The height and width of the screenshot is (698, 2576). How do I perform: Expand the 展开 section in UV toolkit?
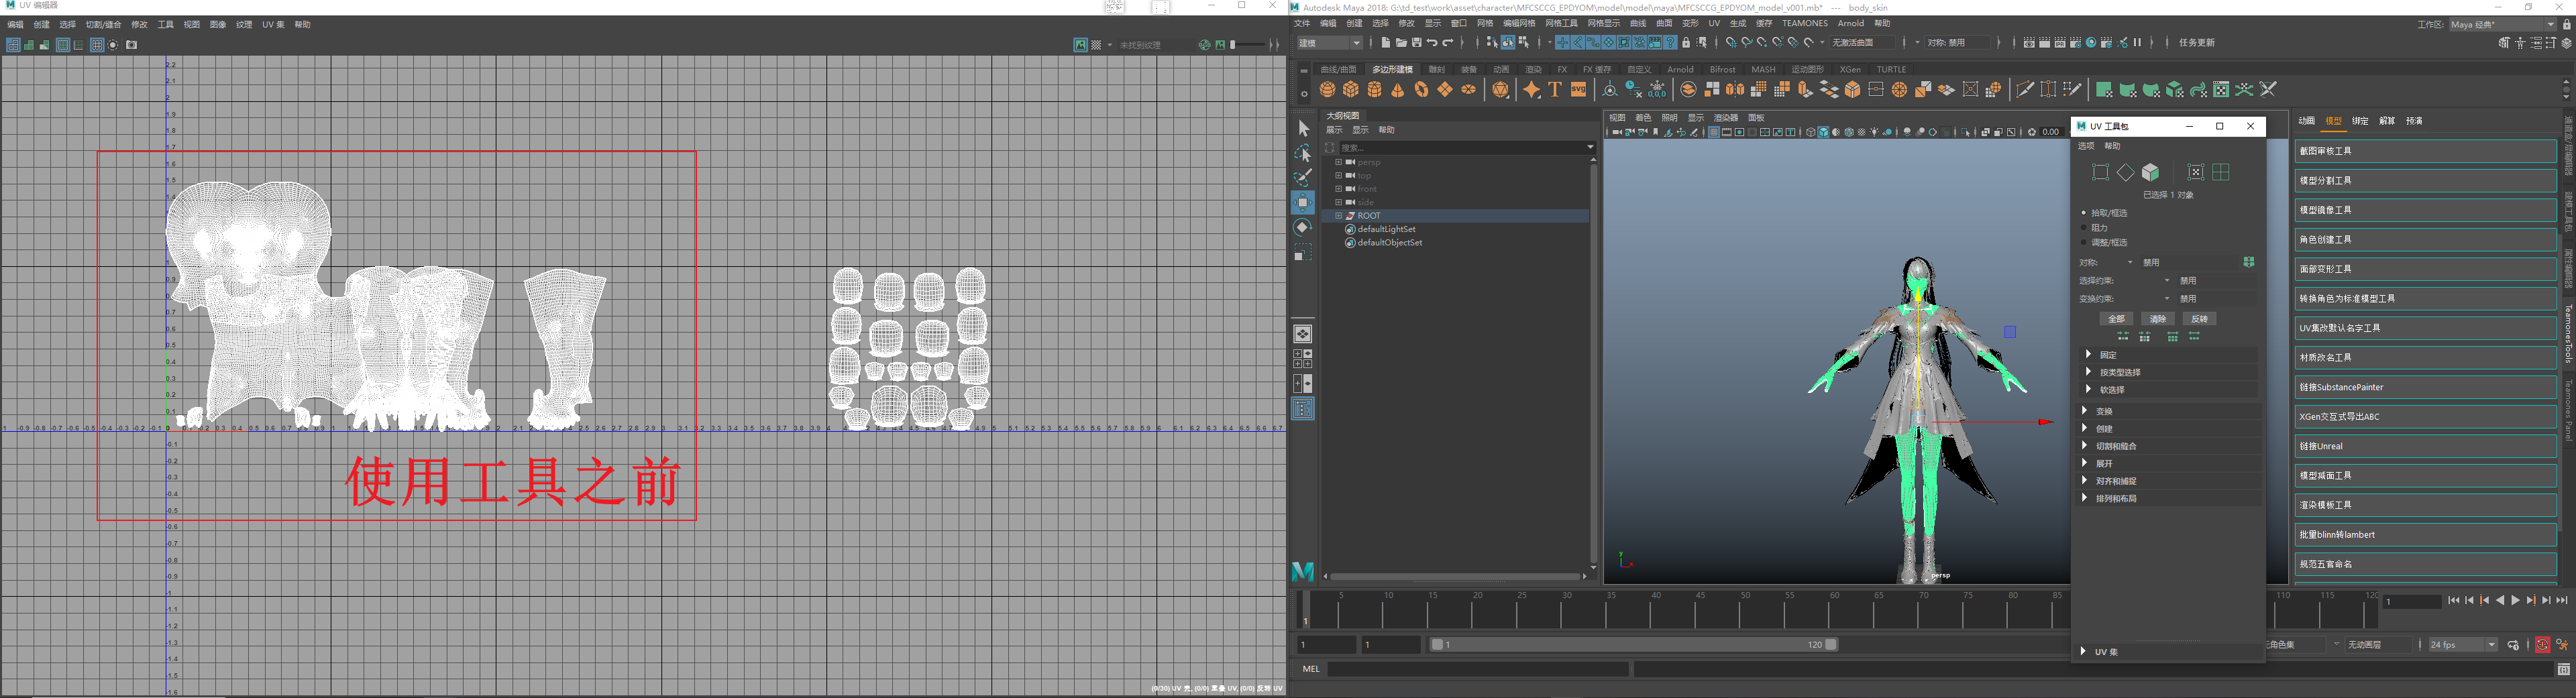pos(2104,463)
